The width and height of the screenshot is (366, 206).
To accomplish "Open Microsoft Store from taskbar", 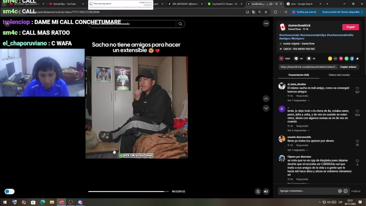I will click(33, 202).
